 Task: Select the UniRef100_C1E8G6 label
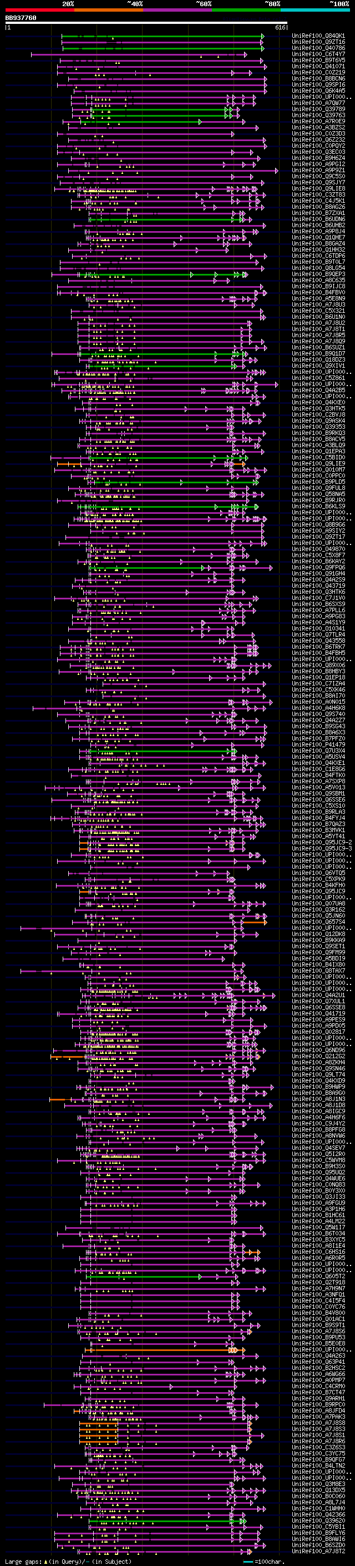tap(318, 769)
